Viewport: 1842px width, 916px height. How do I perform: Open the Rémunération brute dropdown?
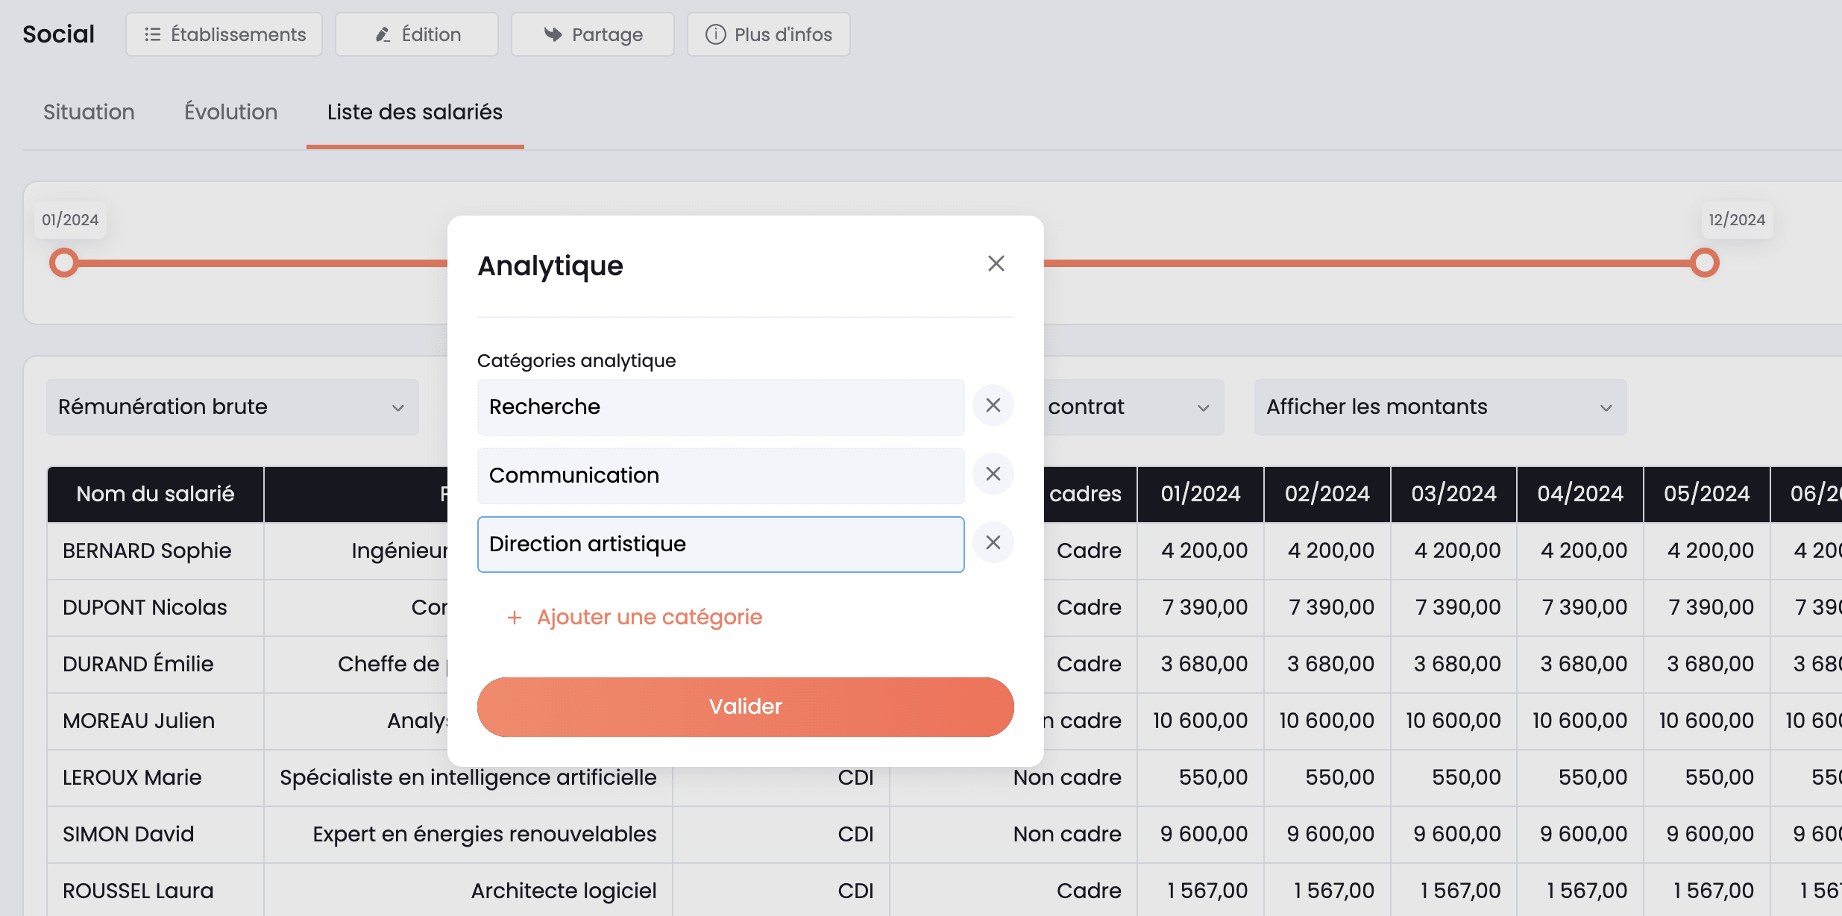tap(233, 407)
